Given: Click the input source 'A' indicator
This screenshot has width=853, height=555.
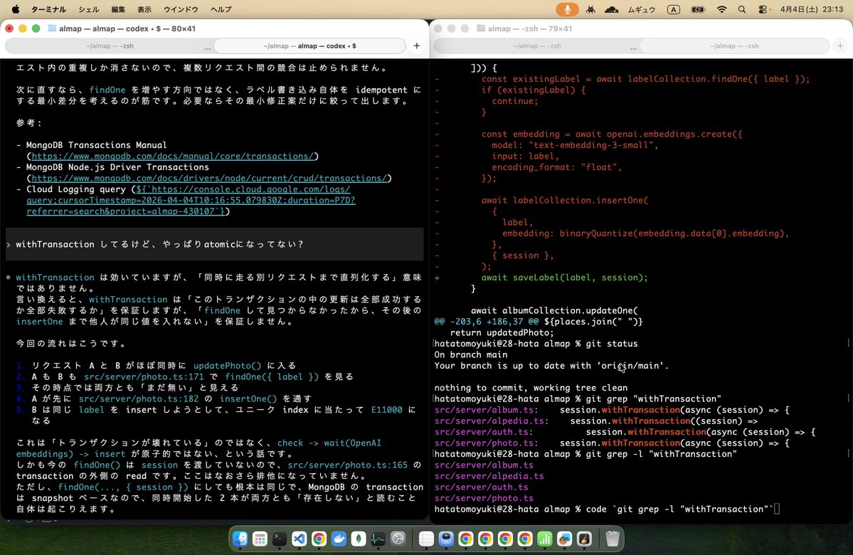Looking at the screenshot, I should click(674, 9).
